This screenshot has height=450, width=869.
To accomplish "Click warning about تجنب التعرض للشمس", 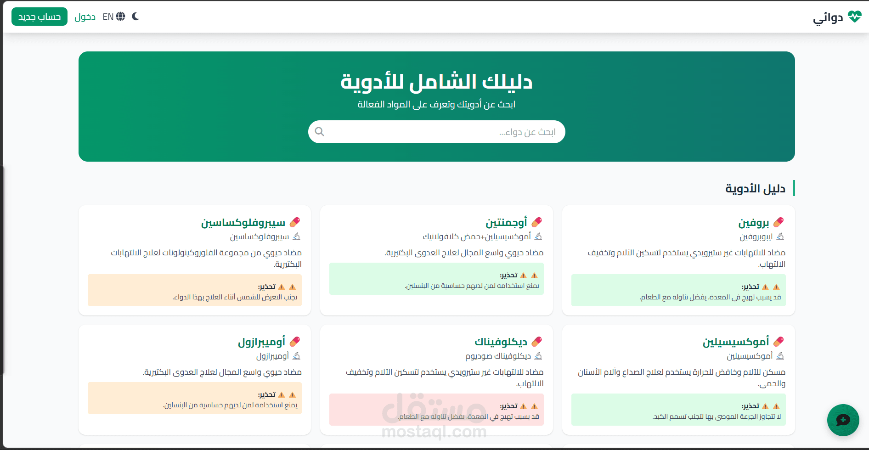I will (235, 298).
